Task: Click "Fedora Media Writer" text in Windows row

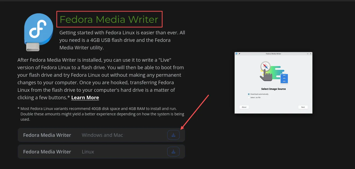Action: (x=47, y=135)
